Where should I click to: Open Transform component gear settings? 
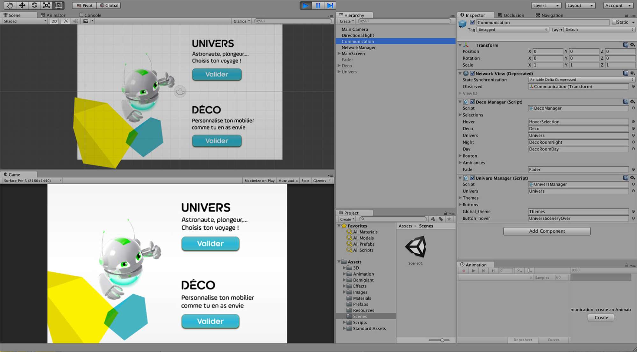633,45
